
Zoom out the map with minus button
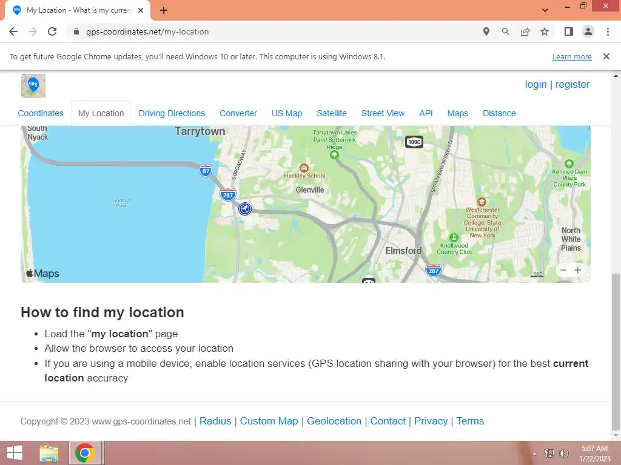[x=563, y=270]
